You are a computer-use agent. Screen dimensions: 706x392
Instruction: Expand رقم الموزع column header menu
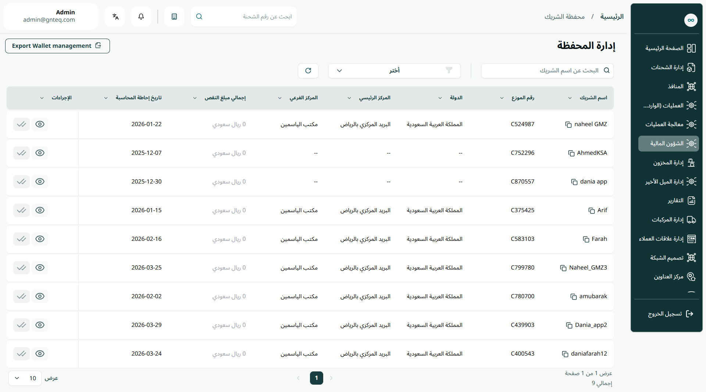click(502, 98)
